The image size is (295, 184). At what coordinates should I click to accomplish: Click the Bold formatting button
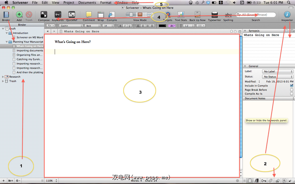click(x=120, y=26)
